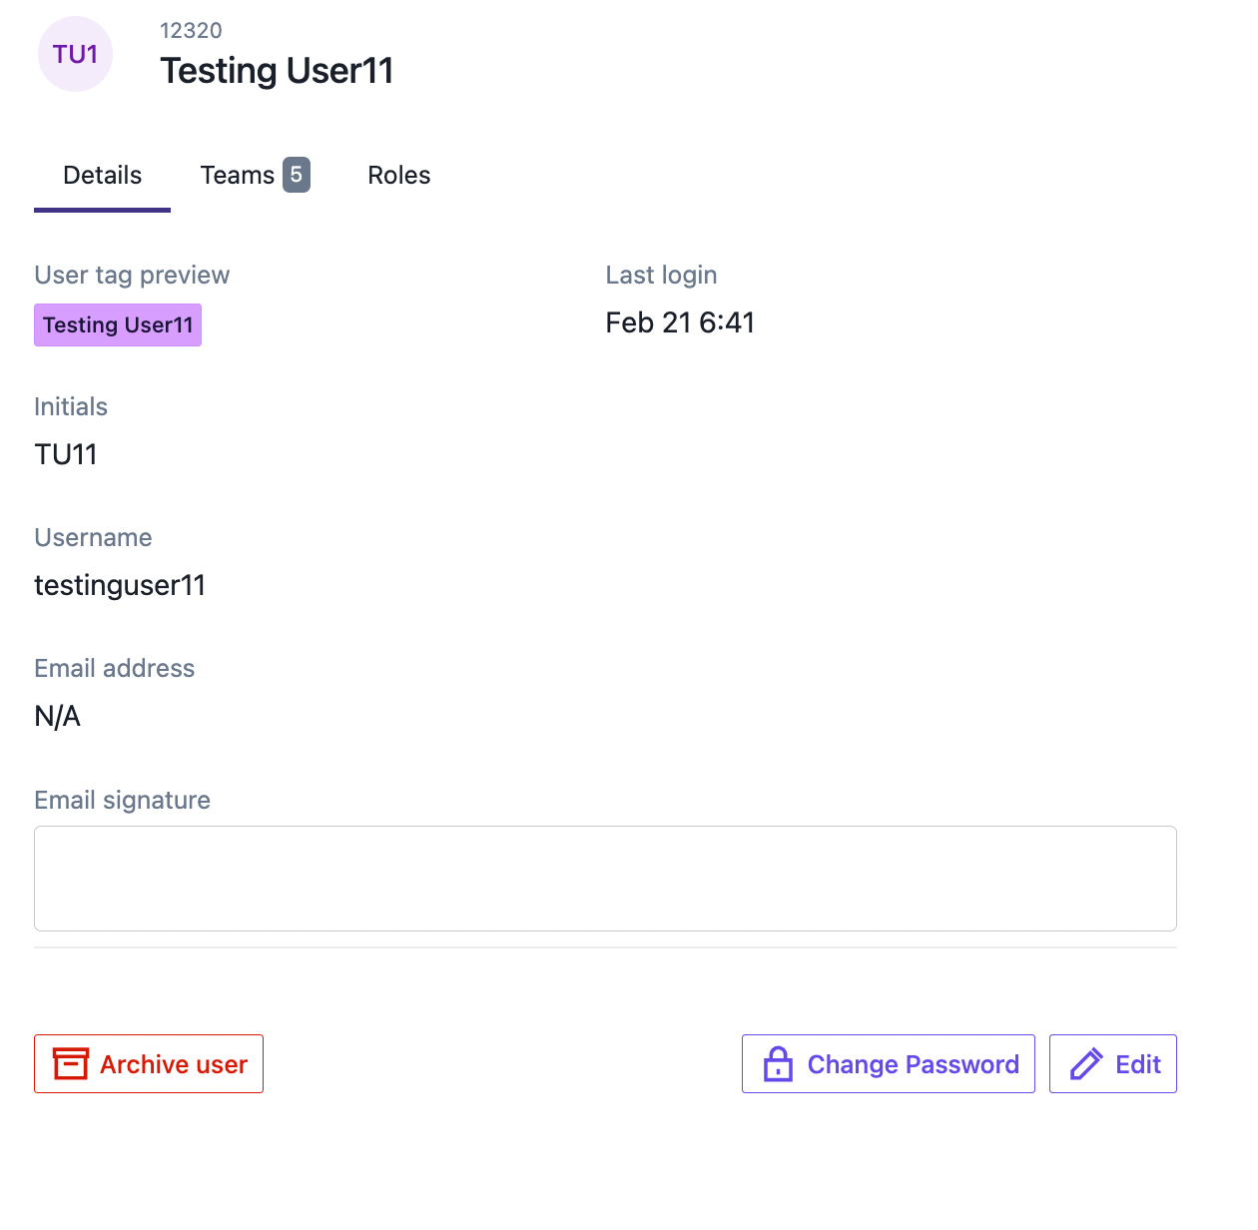
Task: Click the Edit button
Action: (1113, 1064)
